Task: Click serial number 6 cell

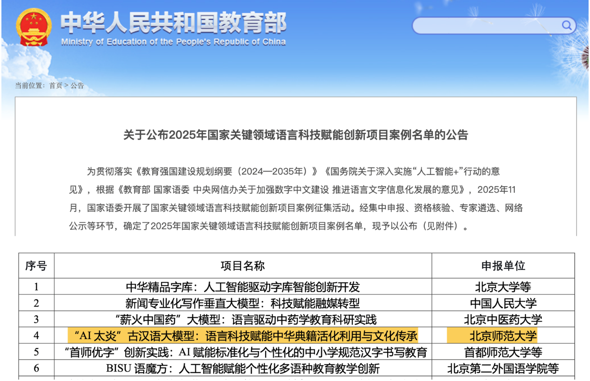Action: 36,368
